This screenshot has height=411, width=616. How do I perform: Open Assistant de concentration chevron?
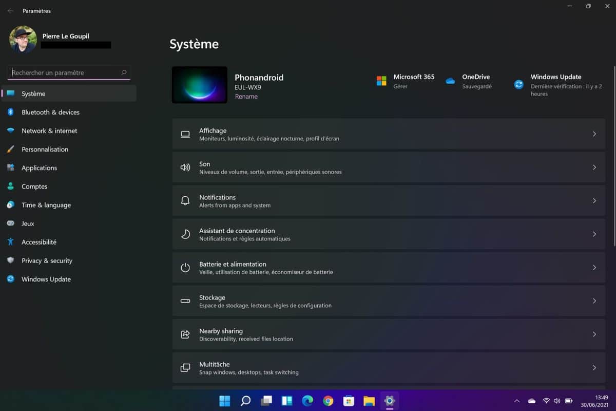594,234
